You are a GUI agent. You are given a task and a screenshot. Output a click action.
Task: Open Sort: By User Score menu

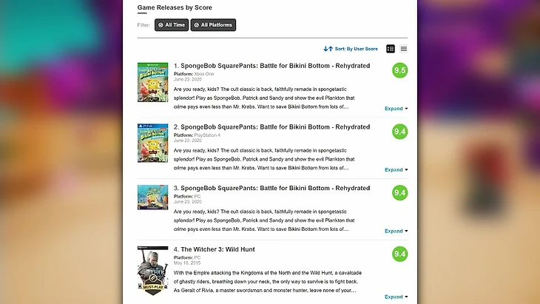tap(356, 49)
